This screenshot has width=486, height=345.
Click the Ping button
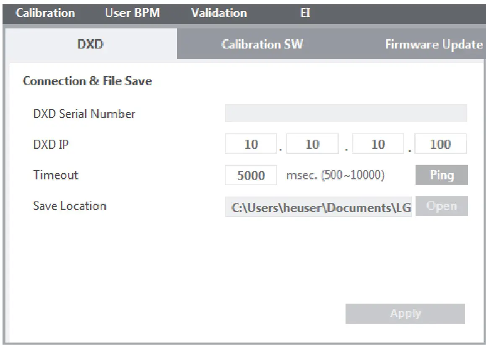point(441,175)
